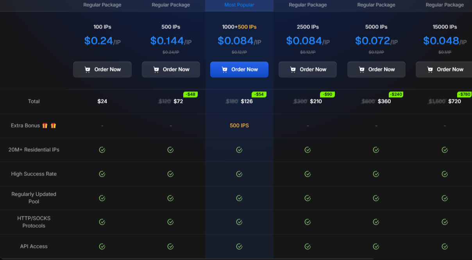Click the Regularly Updated Pool row label
472x260 pixels.
click(x=34, y=198)
